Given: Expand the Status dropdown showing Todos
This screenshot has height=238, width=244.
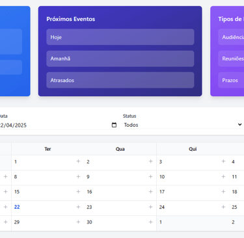Looking at the screenshot, I should pyautogui.click(x=183, y=125).
